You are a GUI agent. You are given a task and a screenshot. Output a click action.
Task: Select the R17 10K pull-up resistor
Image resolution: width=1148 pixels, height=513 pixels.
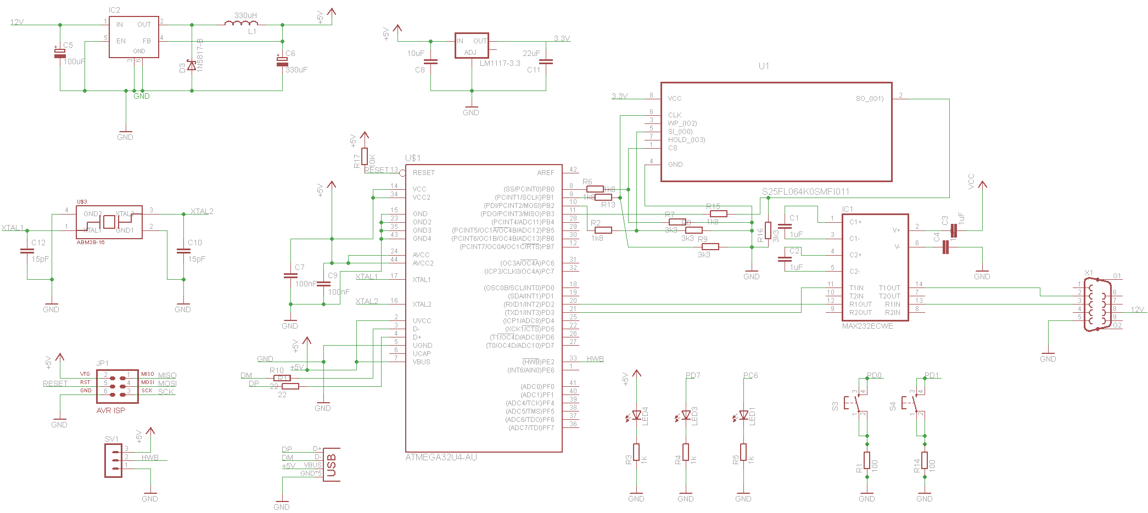coord(365,156)
